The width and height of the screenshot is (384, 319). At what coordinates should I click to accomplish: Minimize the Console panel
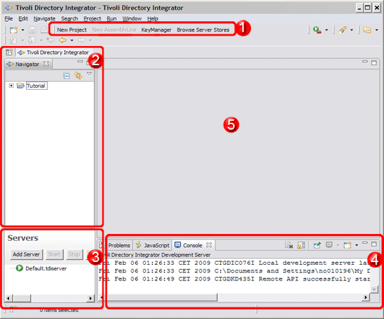(x=365, y=243)
